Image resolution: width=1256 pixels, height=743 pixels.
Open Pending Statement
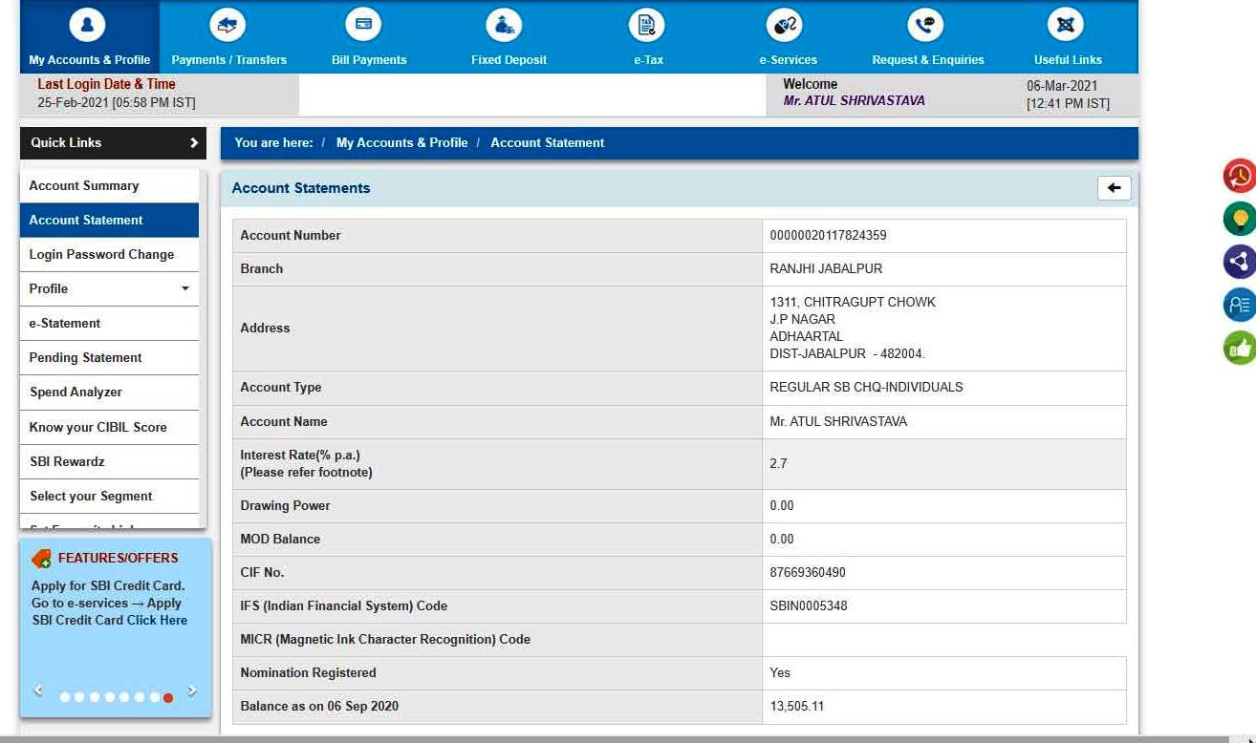(x=109, y=357)
